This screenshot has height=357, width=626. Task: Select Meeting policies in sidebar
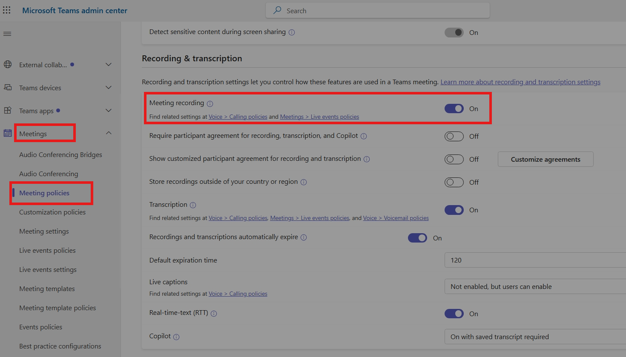[x=44, y=193]
